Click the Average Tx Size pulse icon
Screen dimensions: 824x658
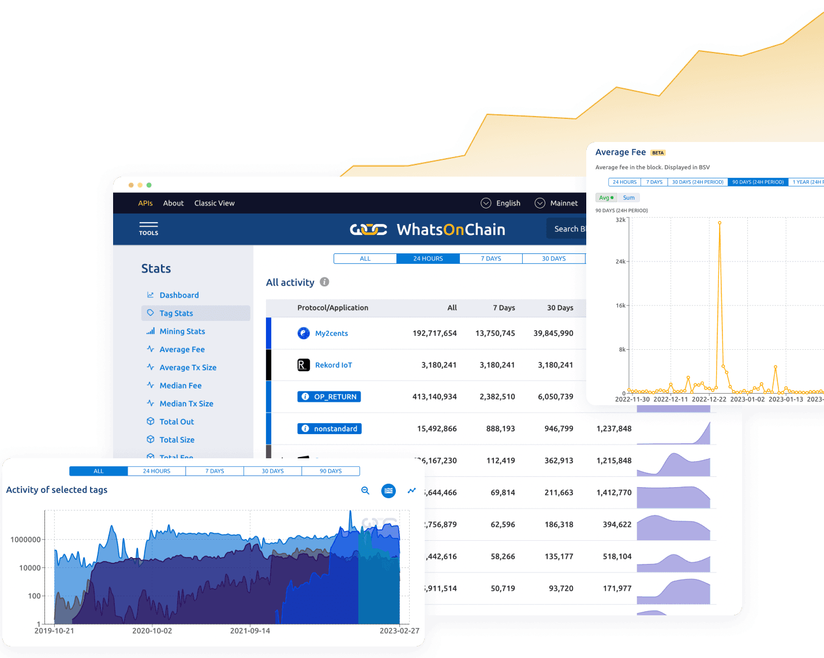tap(151, 367)
